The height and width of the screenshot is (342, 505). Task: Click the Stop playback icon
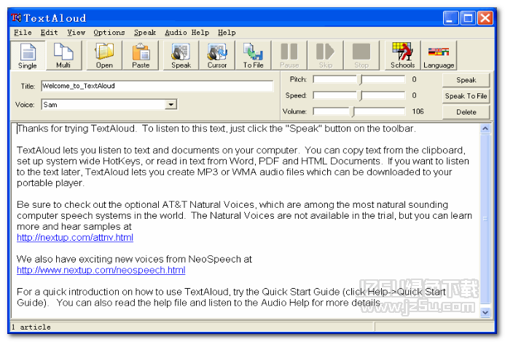point(361,55)
